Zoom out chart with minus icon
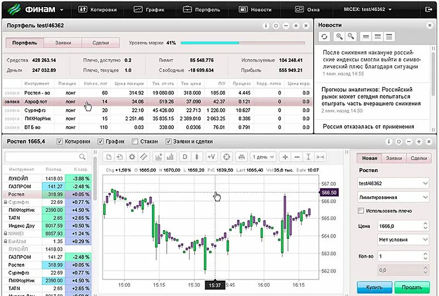 297,157
